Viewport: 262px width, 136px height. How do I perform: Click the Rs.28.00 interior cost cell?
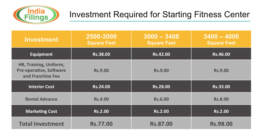161,86
